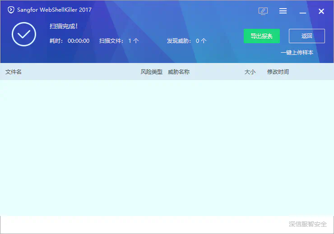This screenshot has height=234, width=334.
Task: Open the hamburger menu
Action: click(x=283, y=11)
